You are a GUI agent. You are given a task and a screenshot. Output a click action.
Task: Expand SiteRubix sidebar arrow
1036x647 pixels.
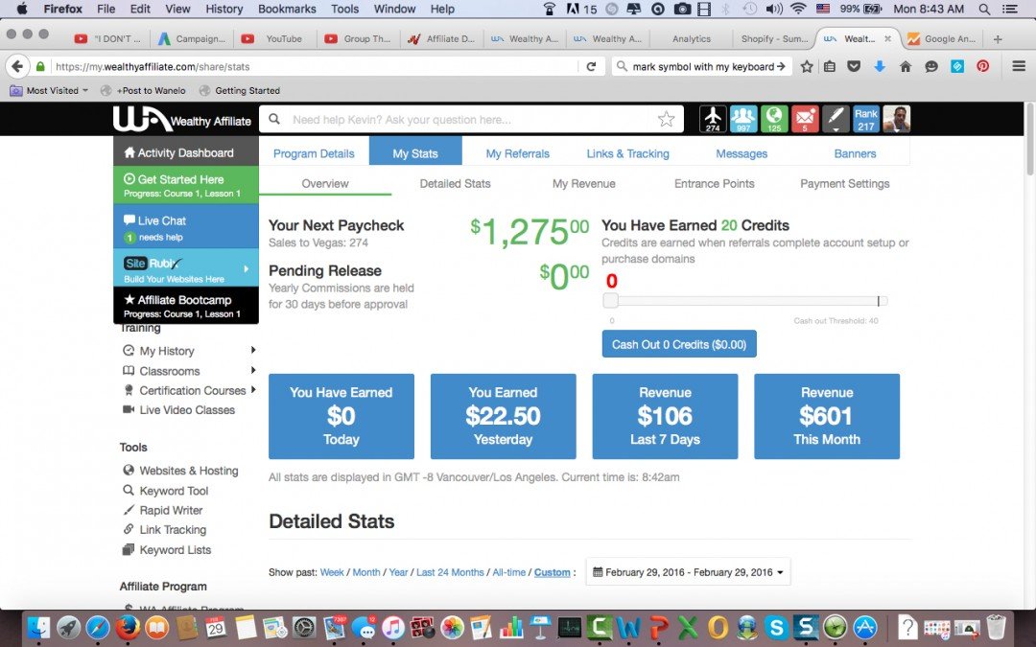(x=246, y=268)
